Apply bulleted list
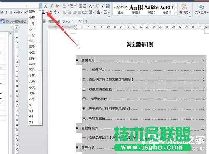The height and width of the screenshot is (154, 209). click(x=65, y=6)
